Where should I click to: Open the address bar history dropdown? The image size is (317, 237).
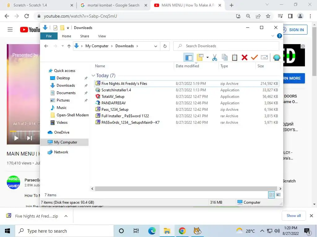click(155, 46)
